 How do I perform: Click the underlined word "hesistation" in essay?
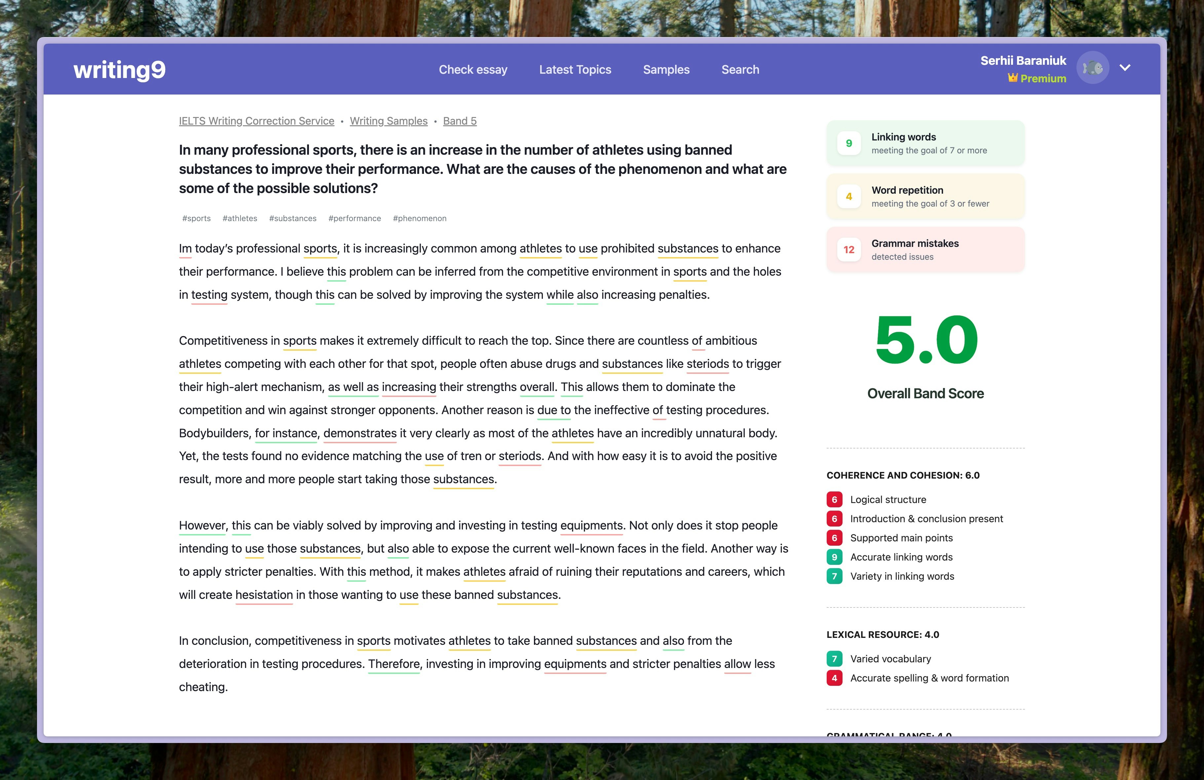(x=264, y=595)
